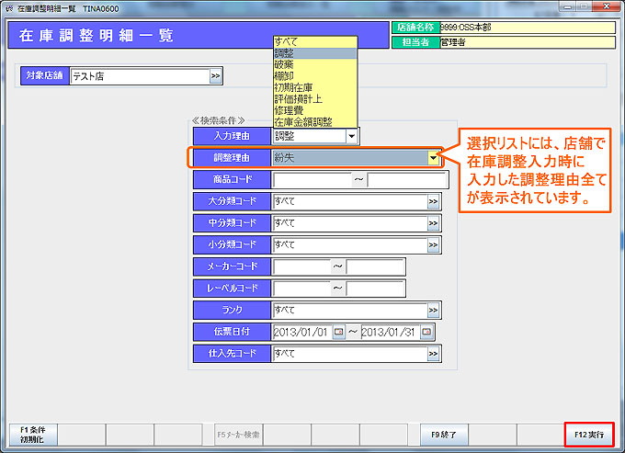Click the 伝票日付 start date 2013/01/01
This screenshot has height=453, width=625.
(x=302, y=332)
